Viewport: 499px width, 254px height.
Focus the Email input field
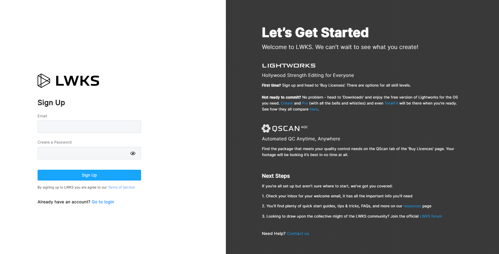click(x=89, y=127)
